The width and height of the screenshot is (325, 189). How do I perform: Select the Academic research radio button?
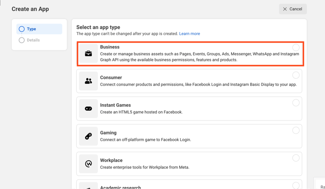296,185
